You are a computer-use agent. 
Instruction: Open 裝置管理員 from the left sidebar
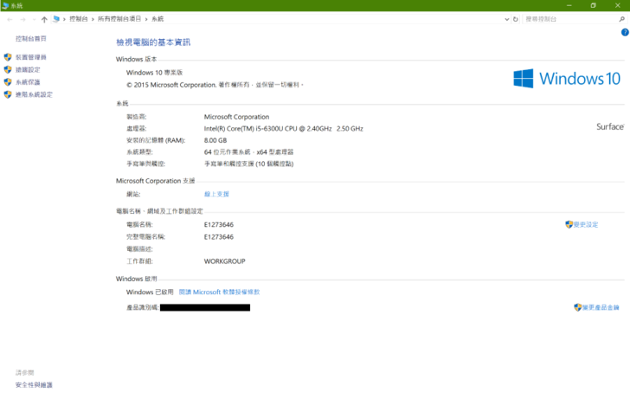click(30, 57)
